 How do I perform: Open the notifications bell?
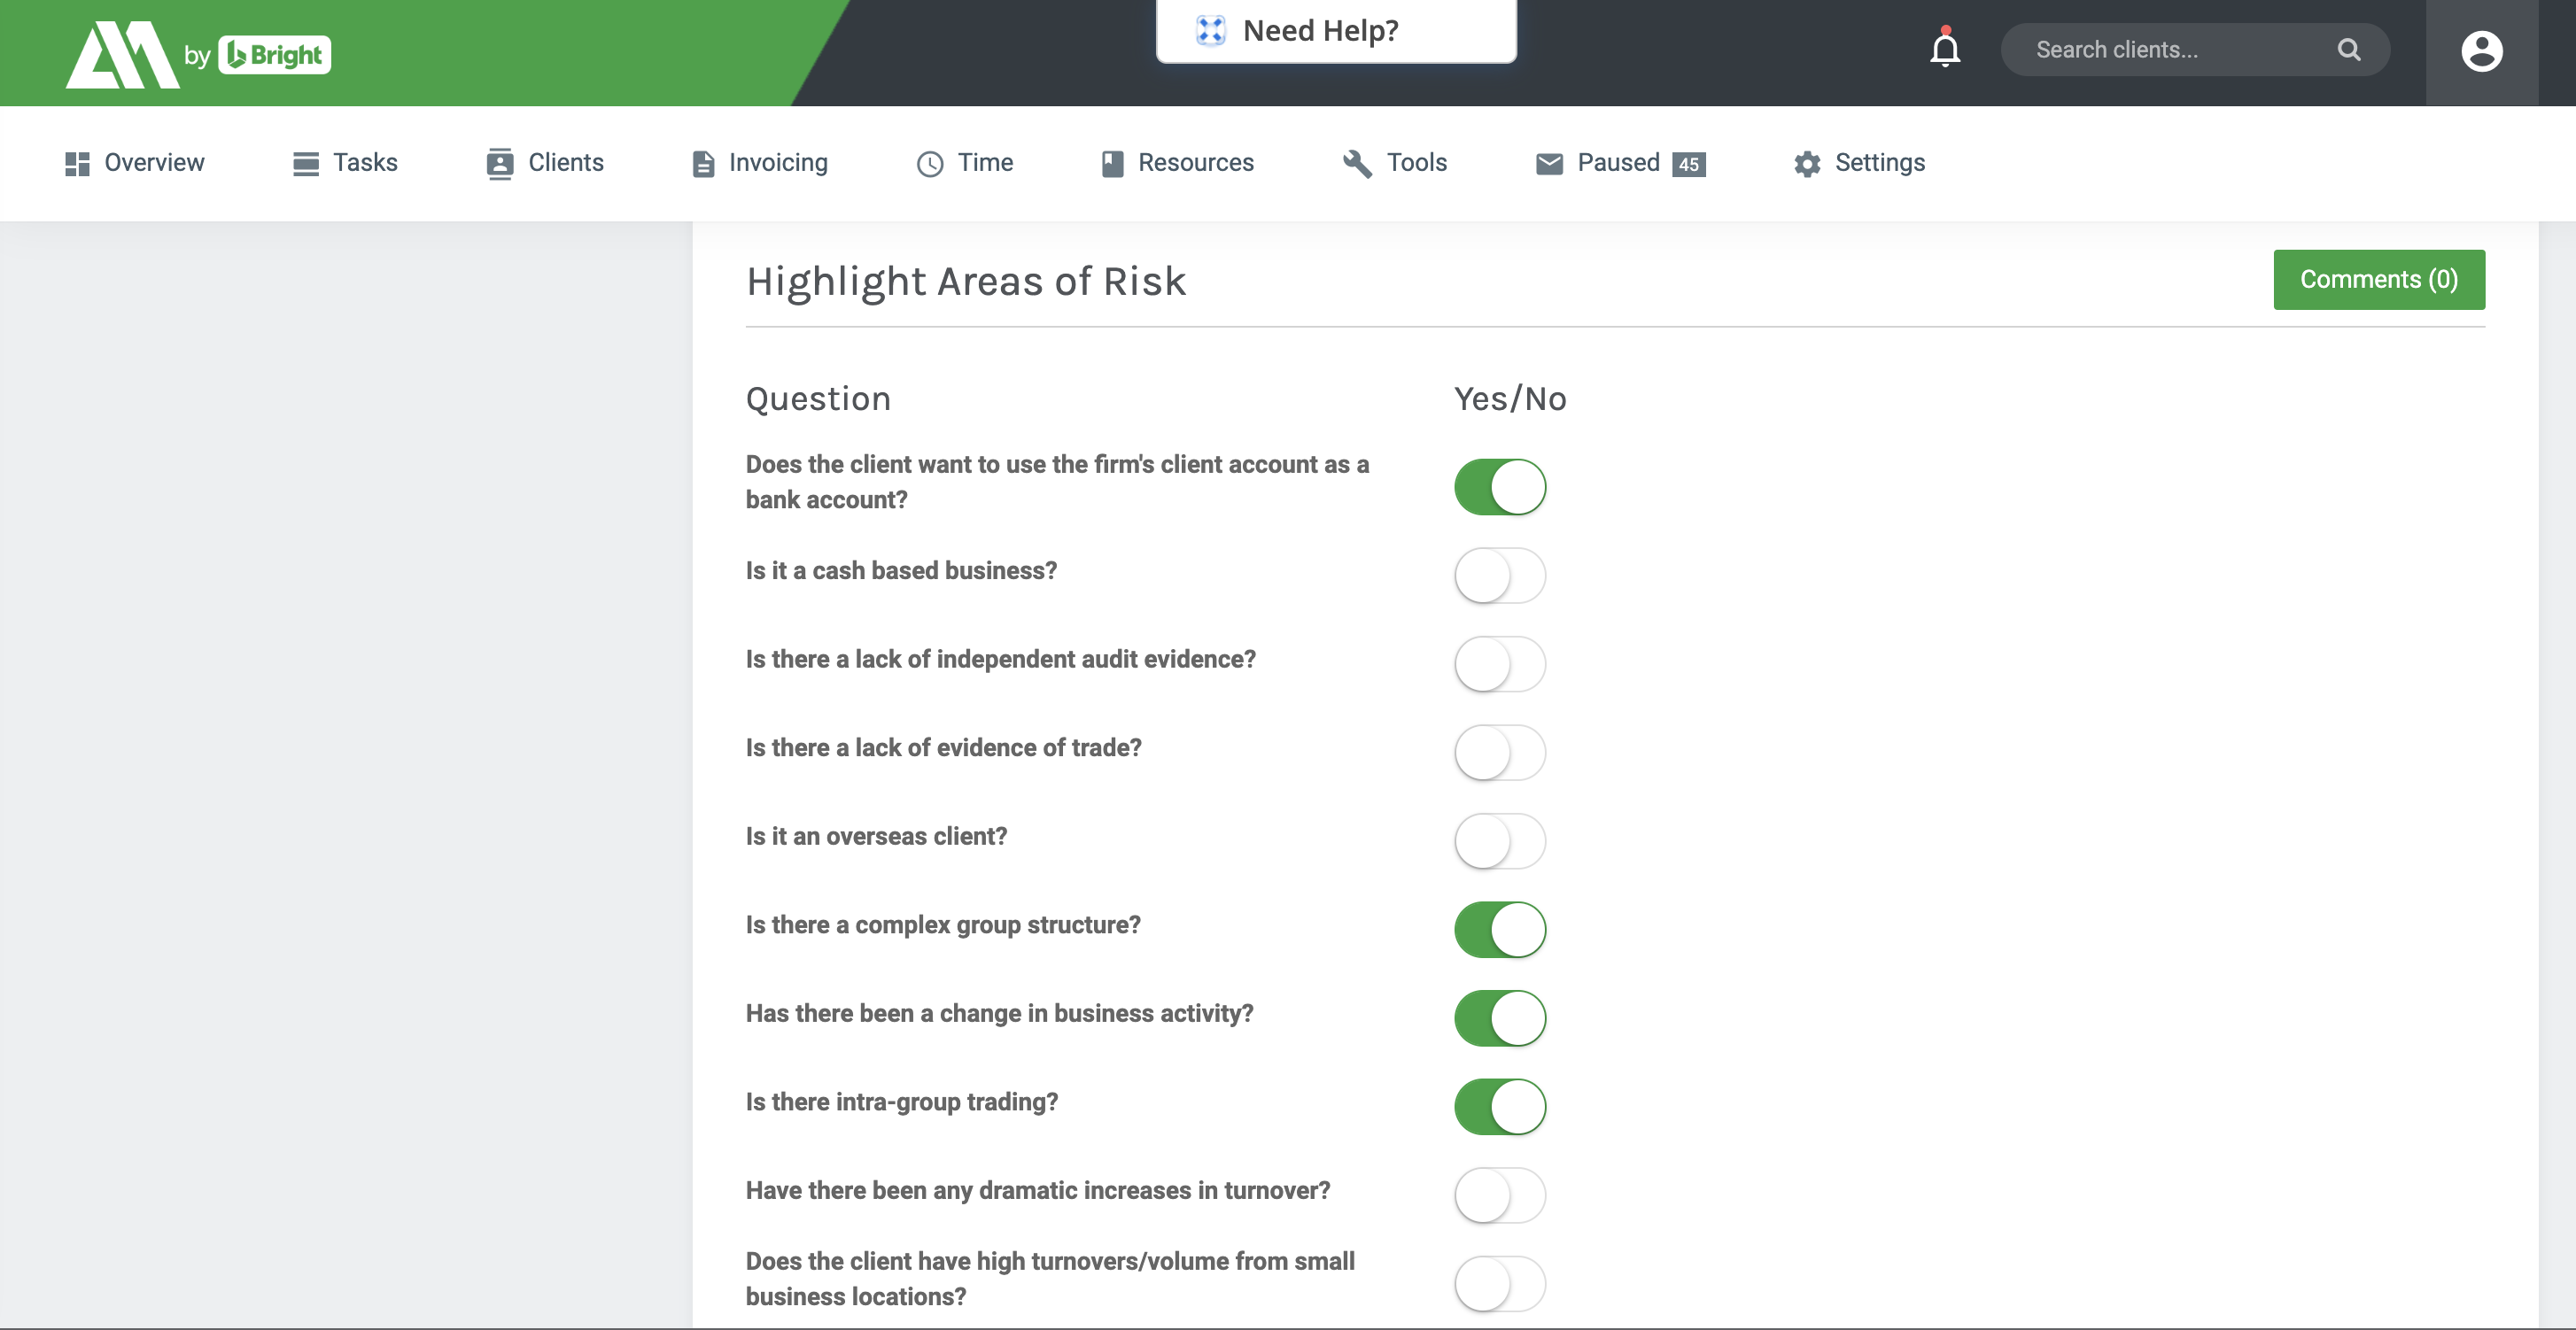1943,49
